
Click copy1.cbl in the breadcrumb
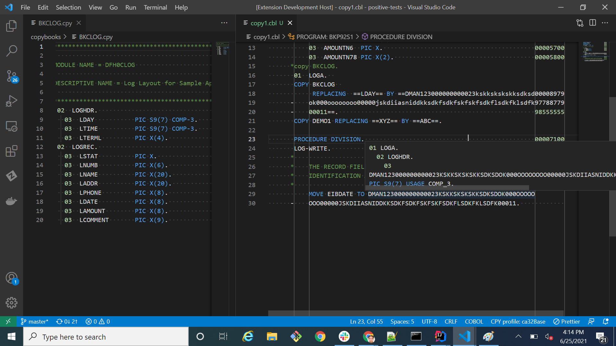point(266,37)
